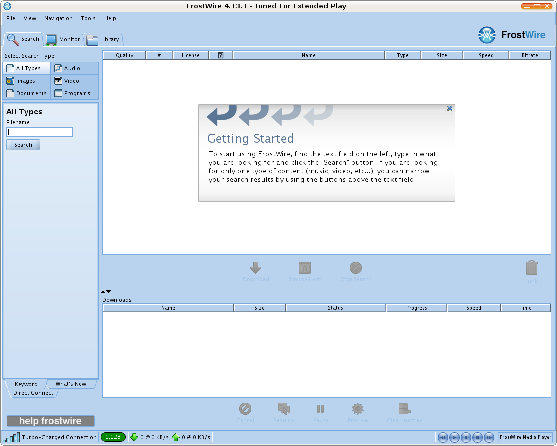This screenshot has height=446, width=557.
Task: Collapse the pane using the up arrow
Action: 103,291
